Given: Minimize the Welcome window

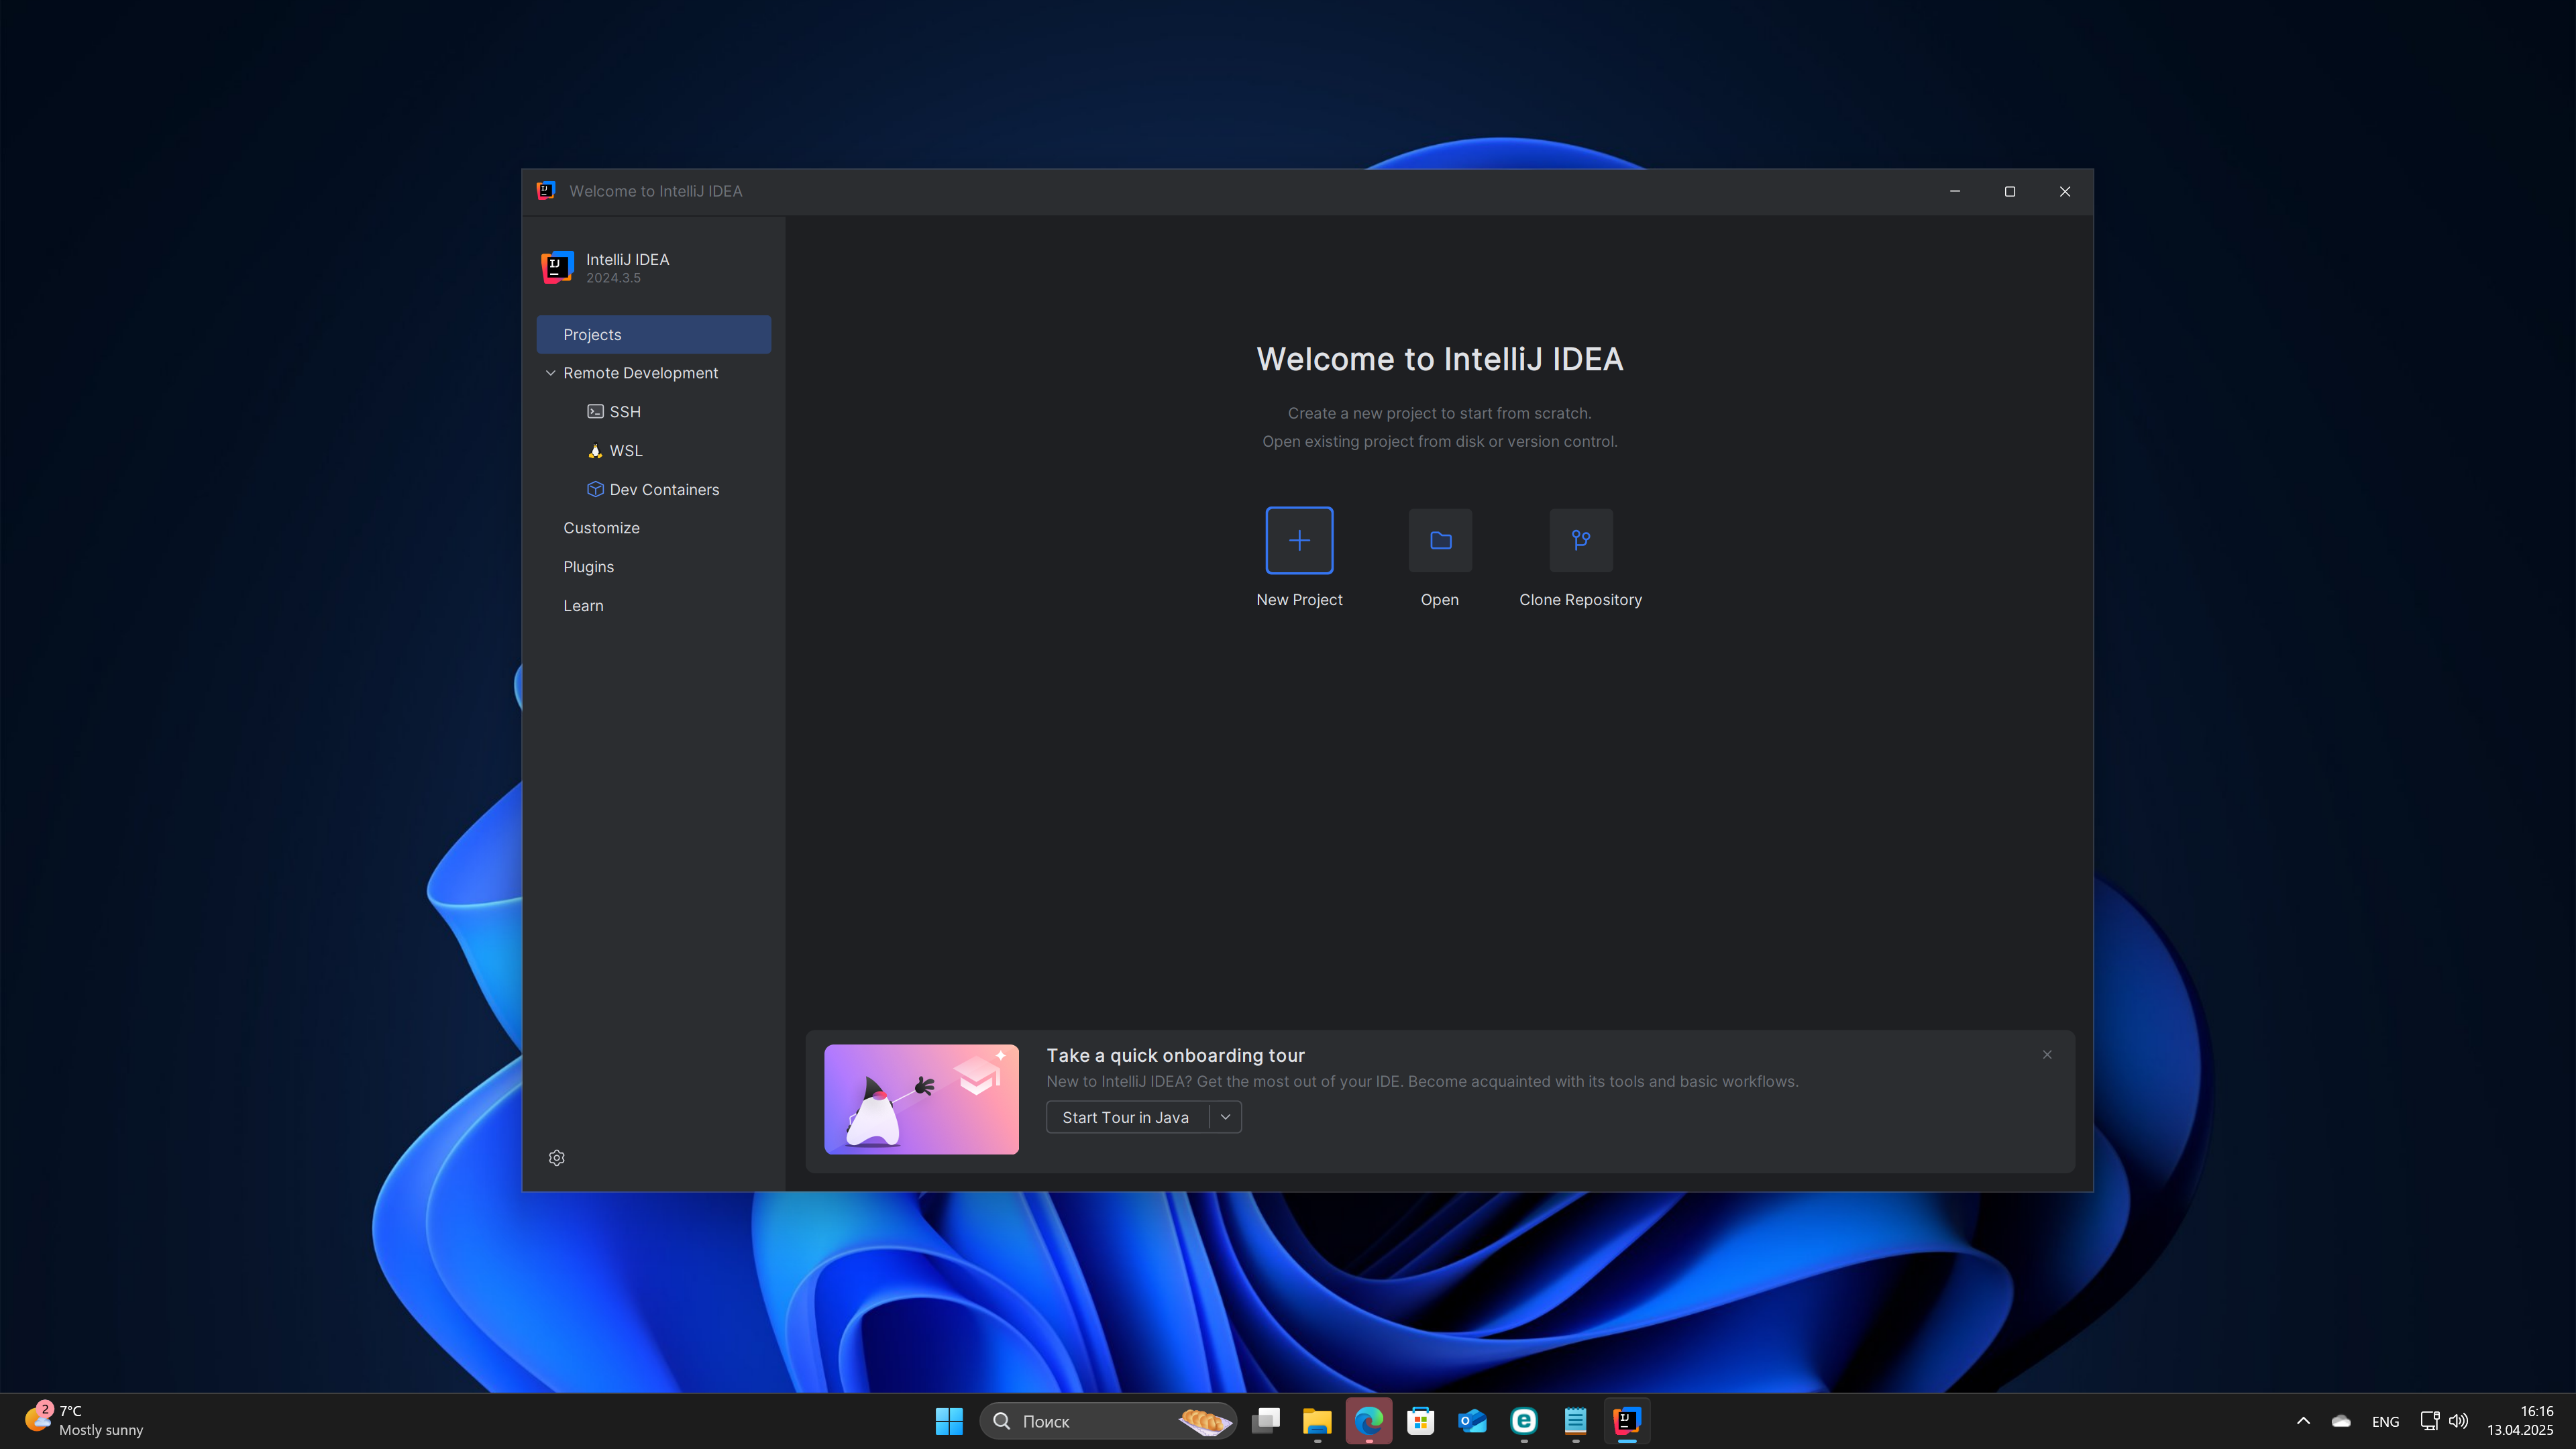Looking at the screenshot, I should point(1955,191).
